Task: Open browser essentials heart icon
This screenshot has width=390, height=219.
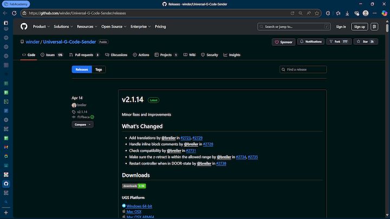Action: click(356, 13)
